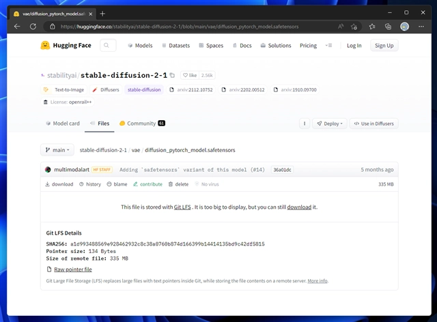Open the Favorites list icon

tap(371, 27)
